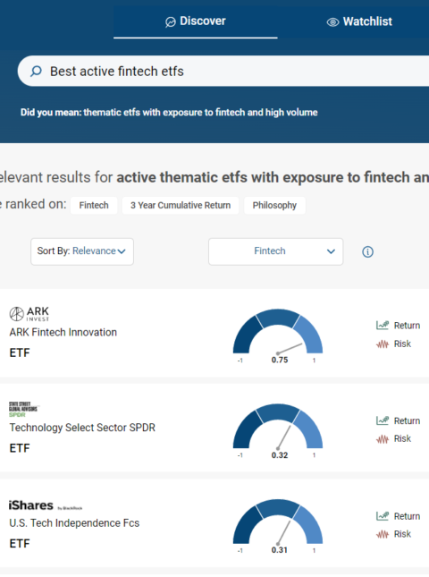The width and height of the screenshot is (429, 577).
Task: Click Return chart icon for U.S. Tech Independence
Action: coord(383,515)
